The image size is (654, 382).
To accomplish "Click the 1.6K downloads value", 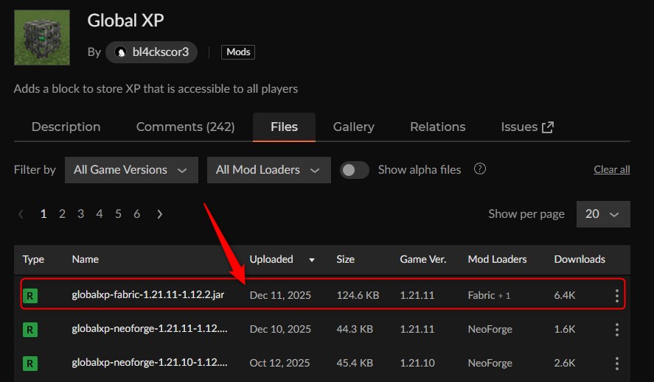I will point(565,329).
